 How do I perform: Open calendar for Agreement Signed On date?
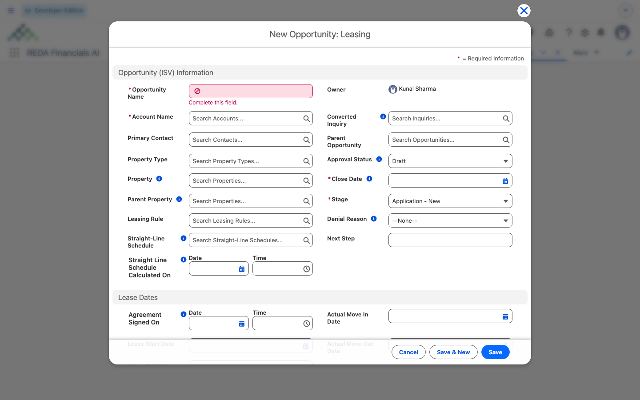pyautogui.click(x=242, y=324)
